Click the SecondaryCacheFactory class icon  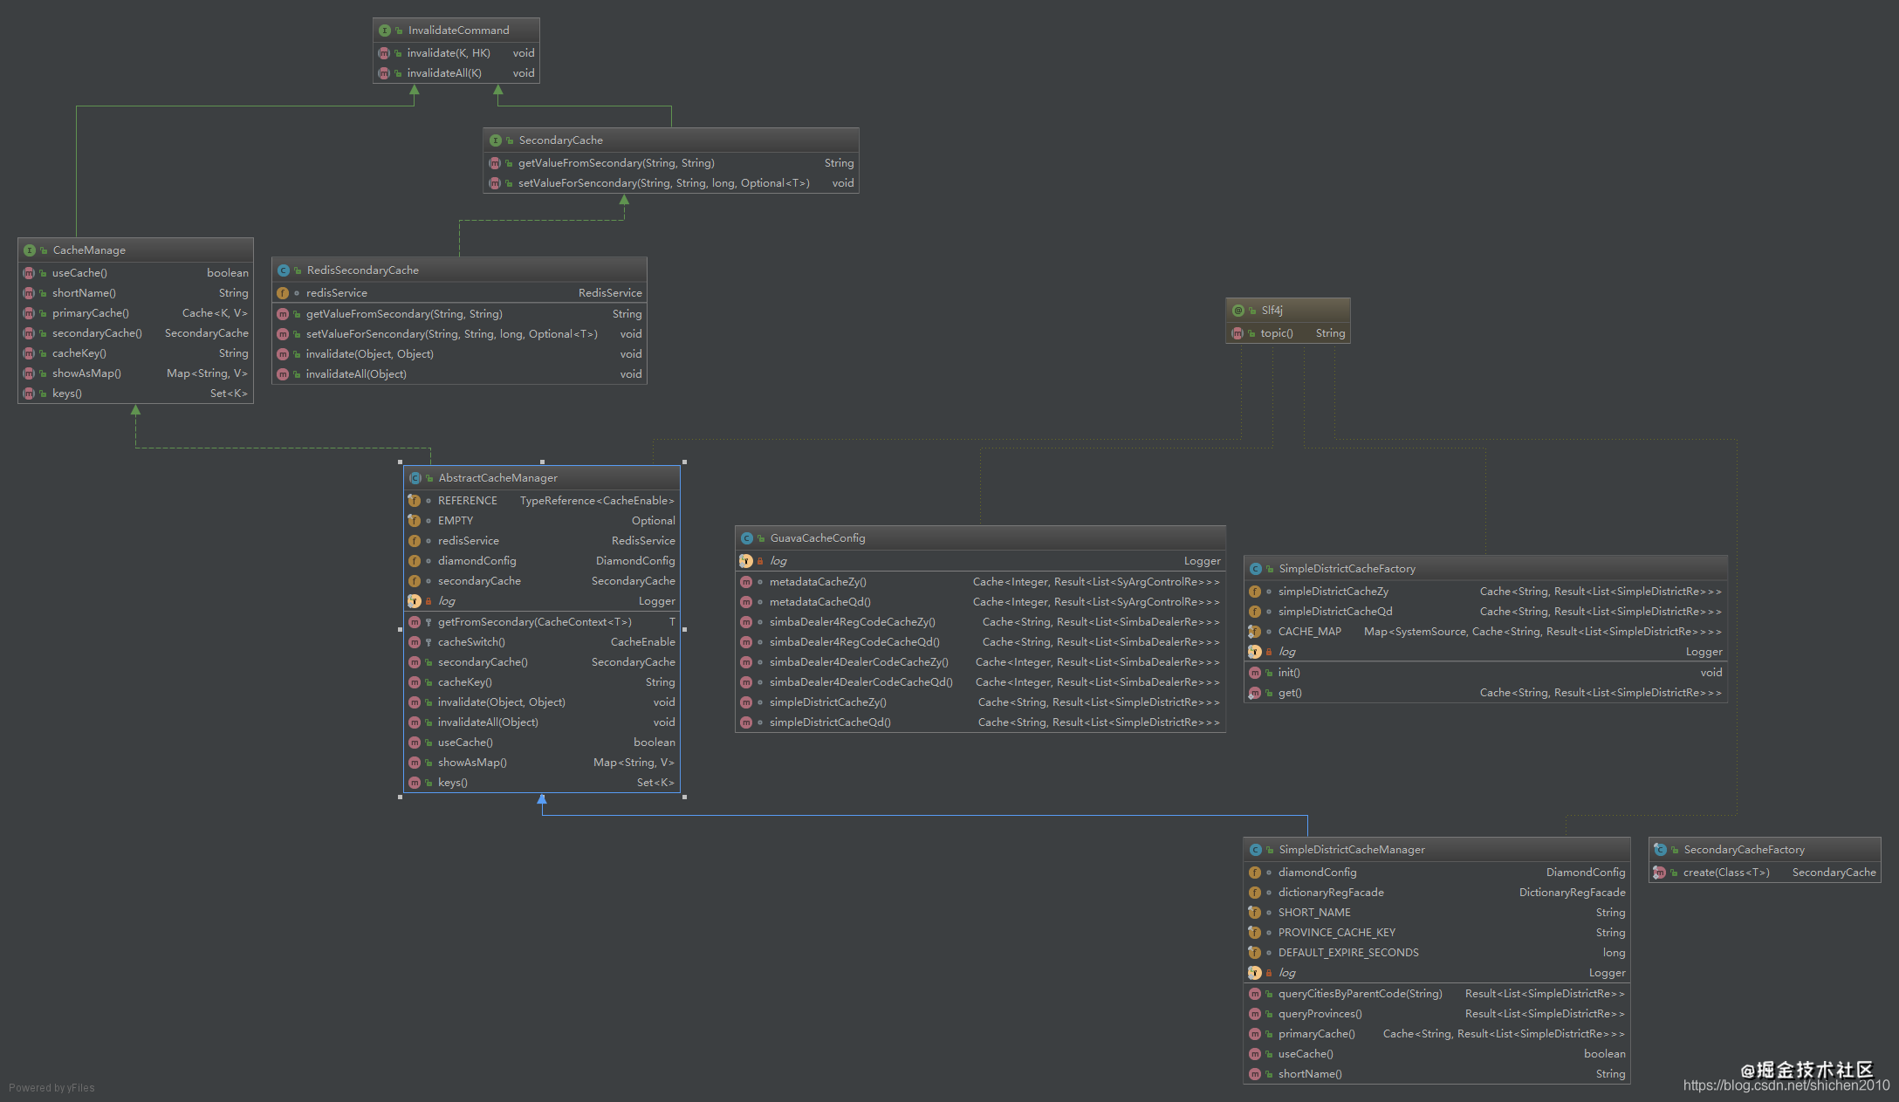point(1661,850)
